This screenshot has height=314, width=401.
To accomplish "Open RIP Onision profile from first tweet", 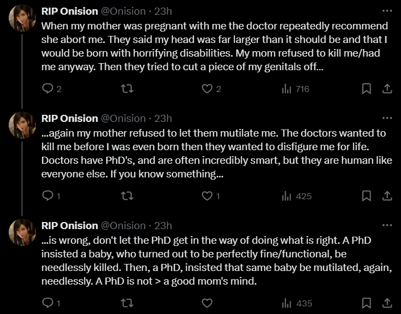I will click(x=70, y=11).
